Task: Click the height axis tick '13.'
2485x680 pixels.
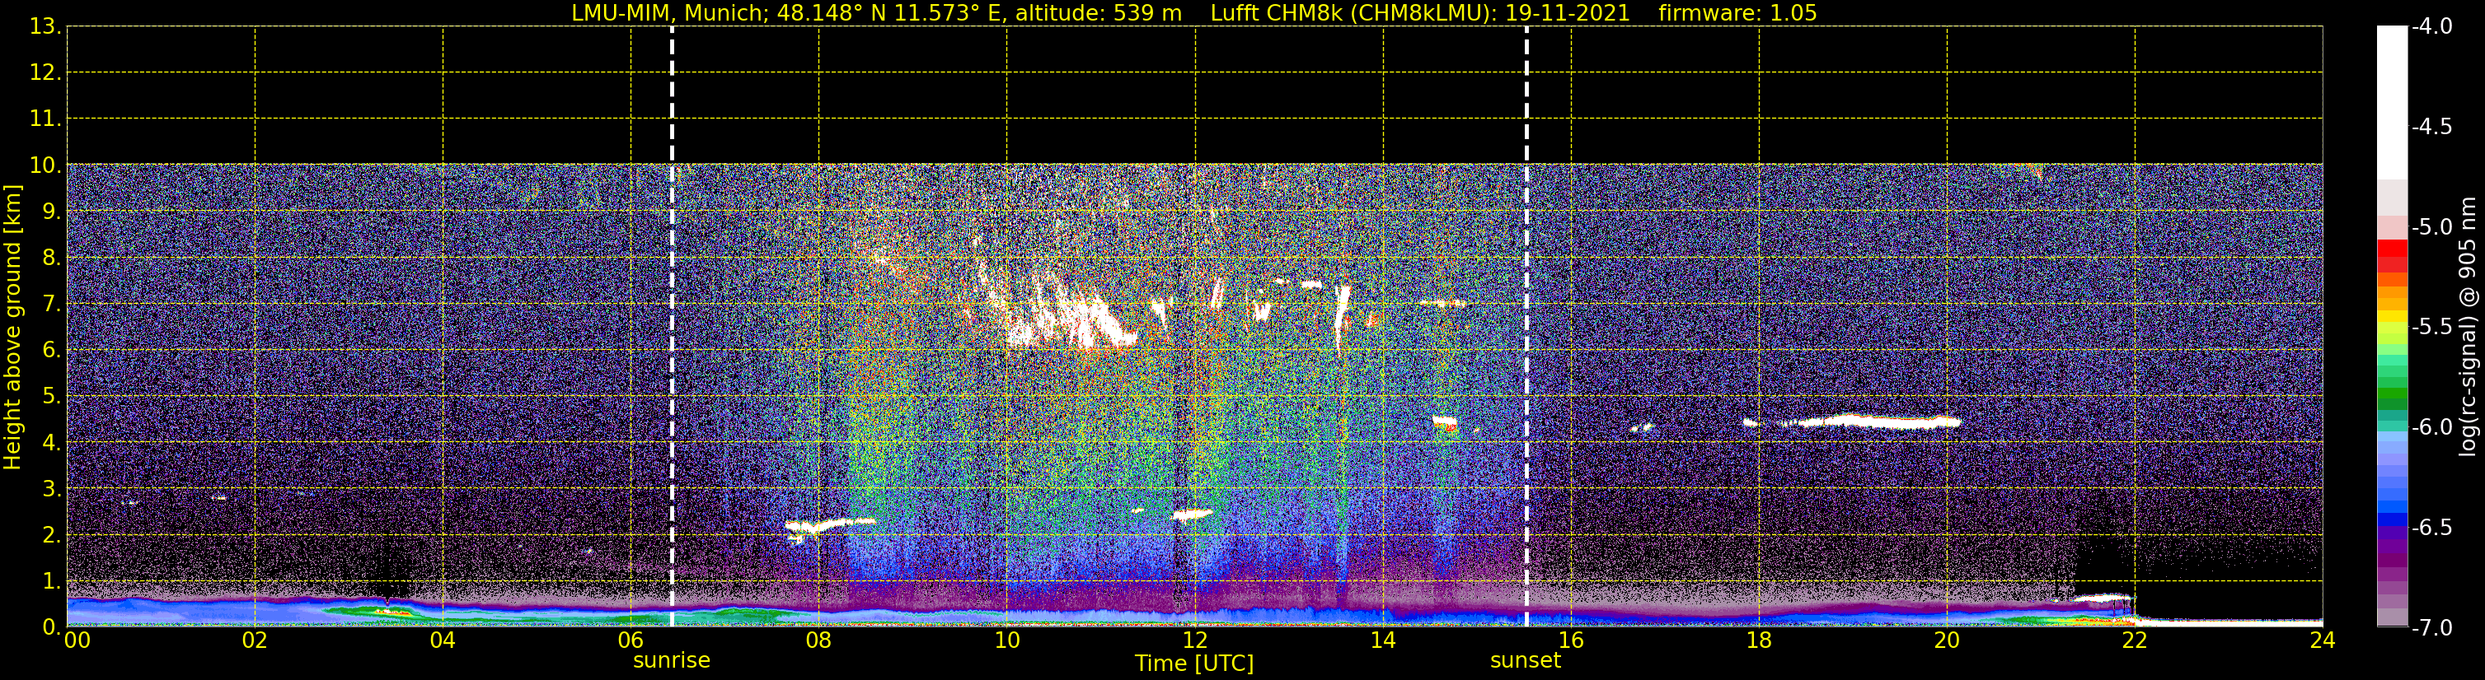Action: (45, 27)
